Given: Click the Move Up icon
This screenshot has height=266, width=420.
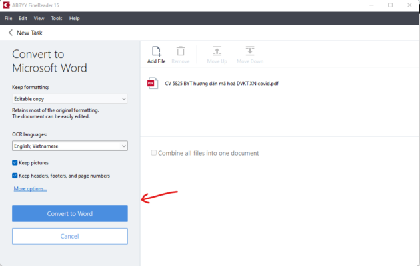Looking at the screenshot, I should coord(217,51).
